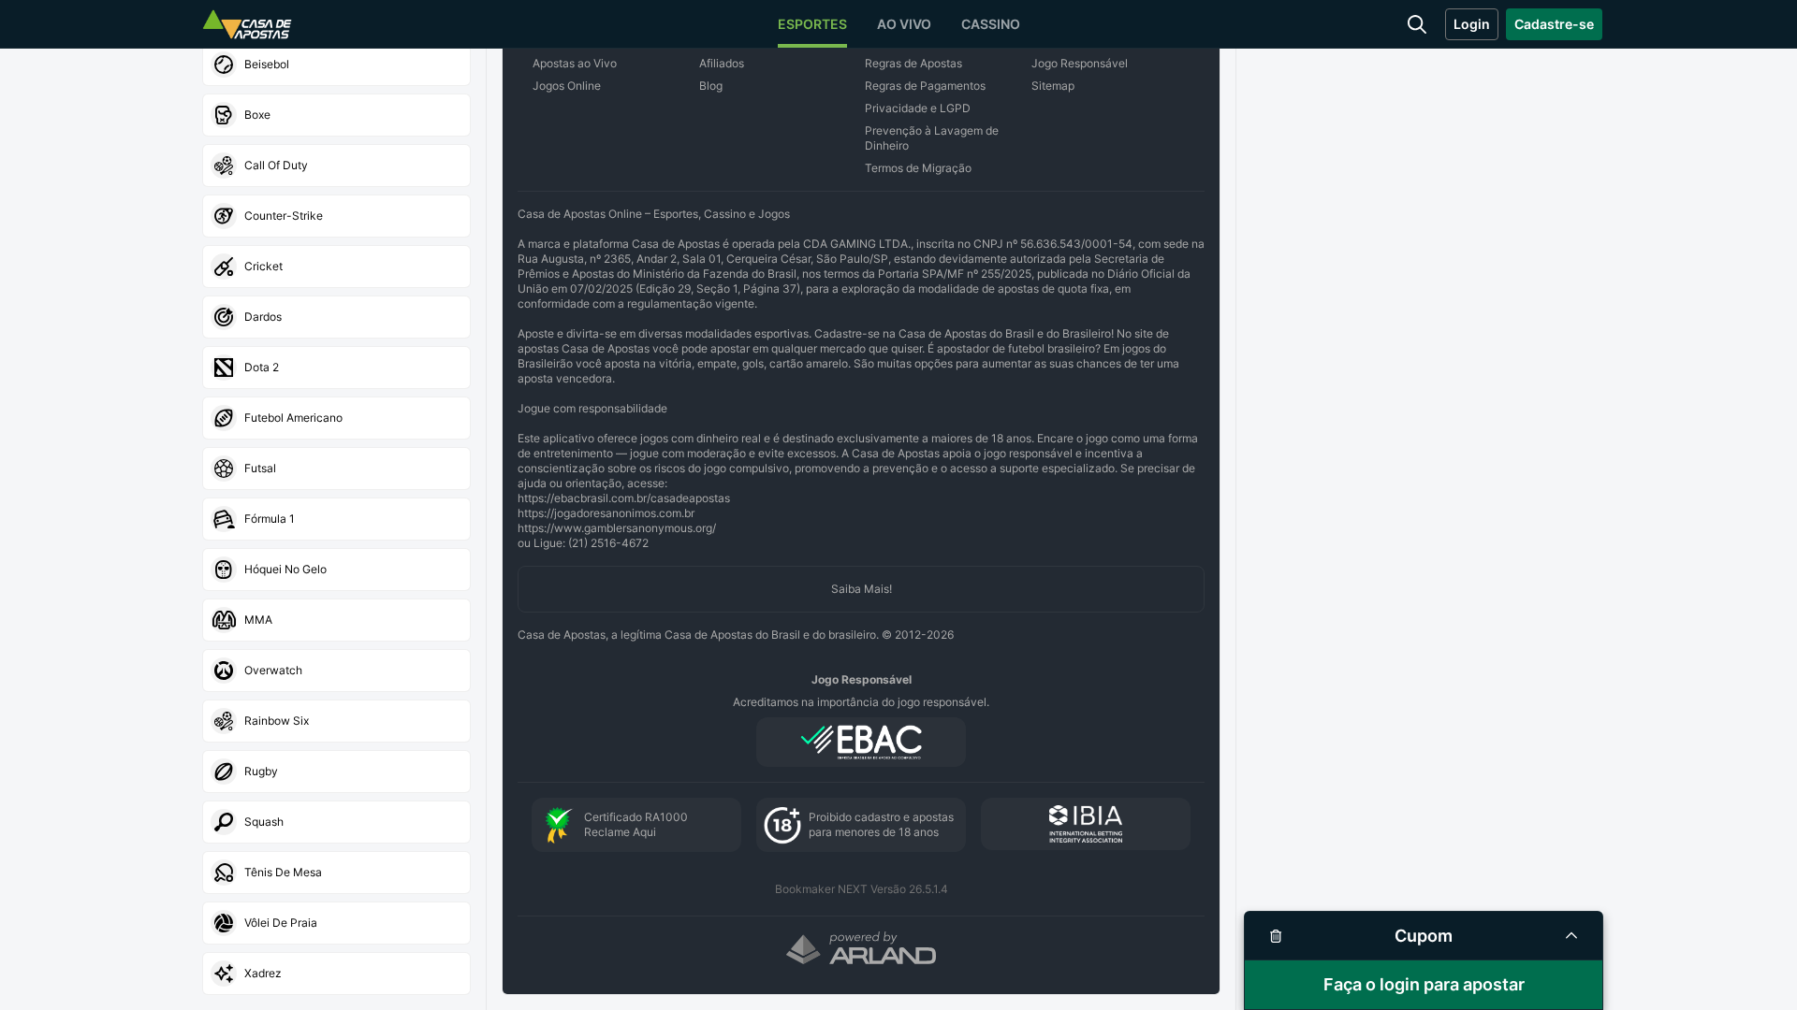Click the Futsal ball icon
Viewport: 1797px width, 1010px height.
pos(224,469)
